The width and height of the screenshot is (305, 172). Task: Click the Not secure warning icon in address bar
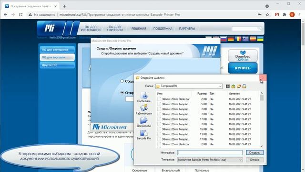click(x=30, y=15)
